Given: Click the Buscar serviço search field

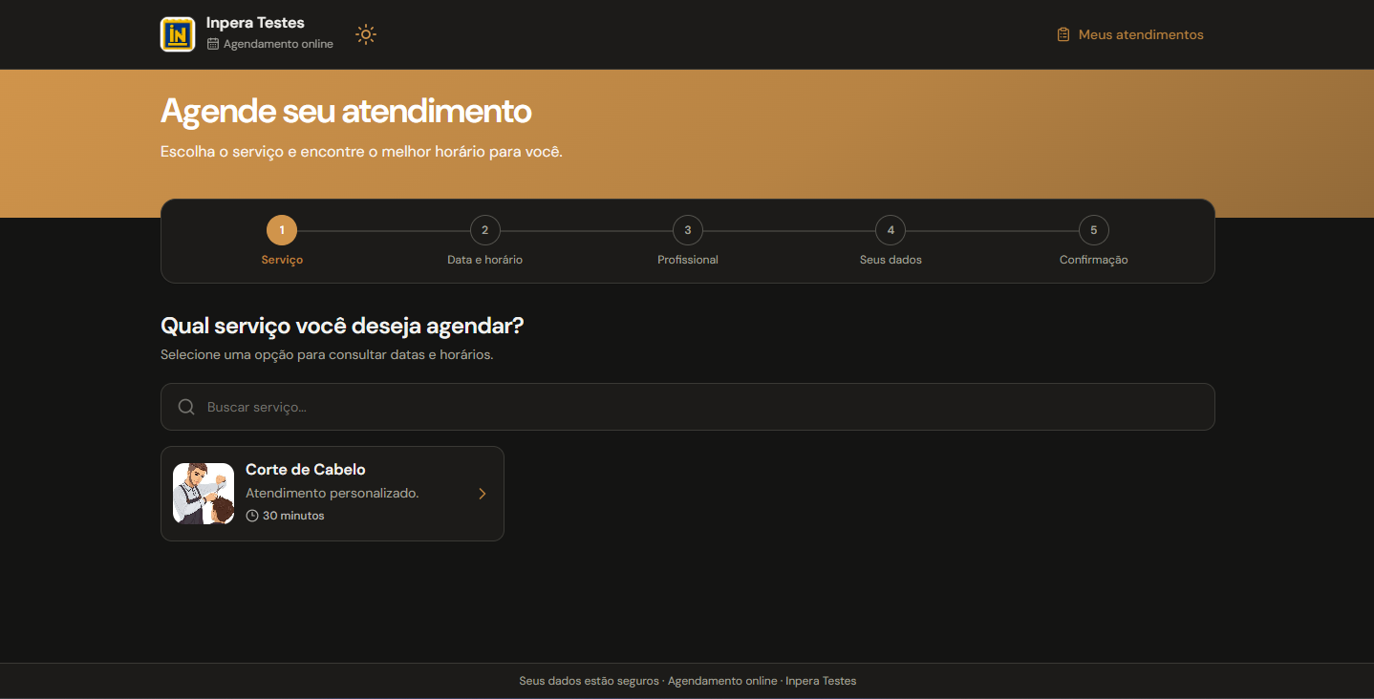Looking at the screenshot, I should coord(688,407).
